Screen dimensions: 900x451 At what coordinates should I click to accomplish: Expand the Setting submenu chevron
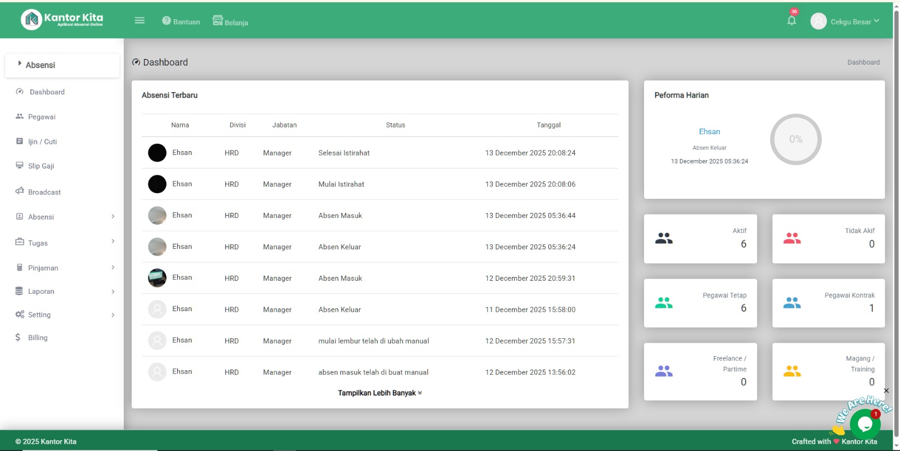point(112,315)
